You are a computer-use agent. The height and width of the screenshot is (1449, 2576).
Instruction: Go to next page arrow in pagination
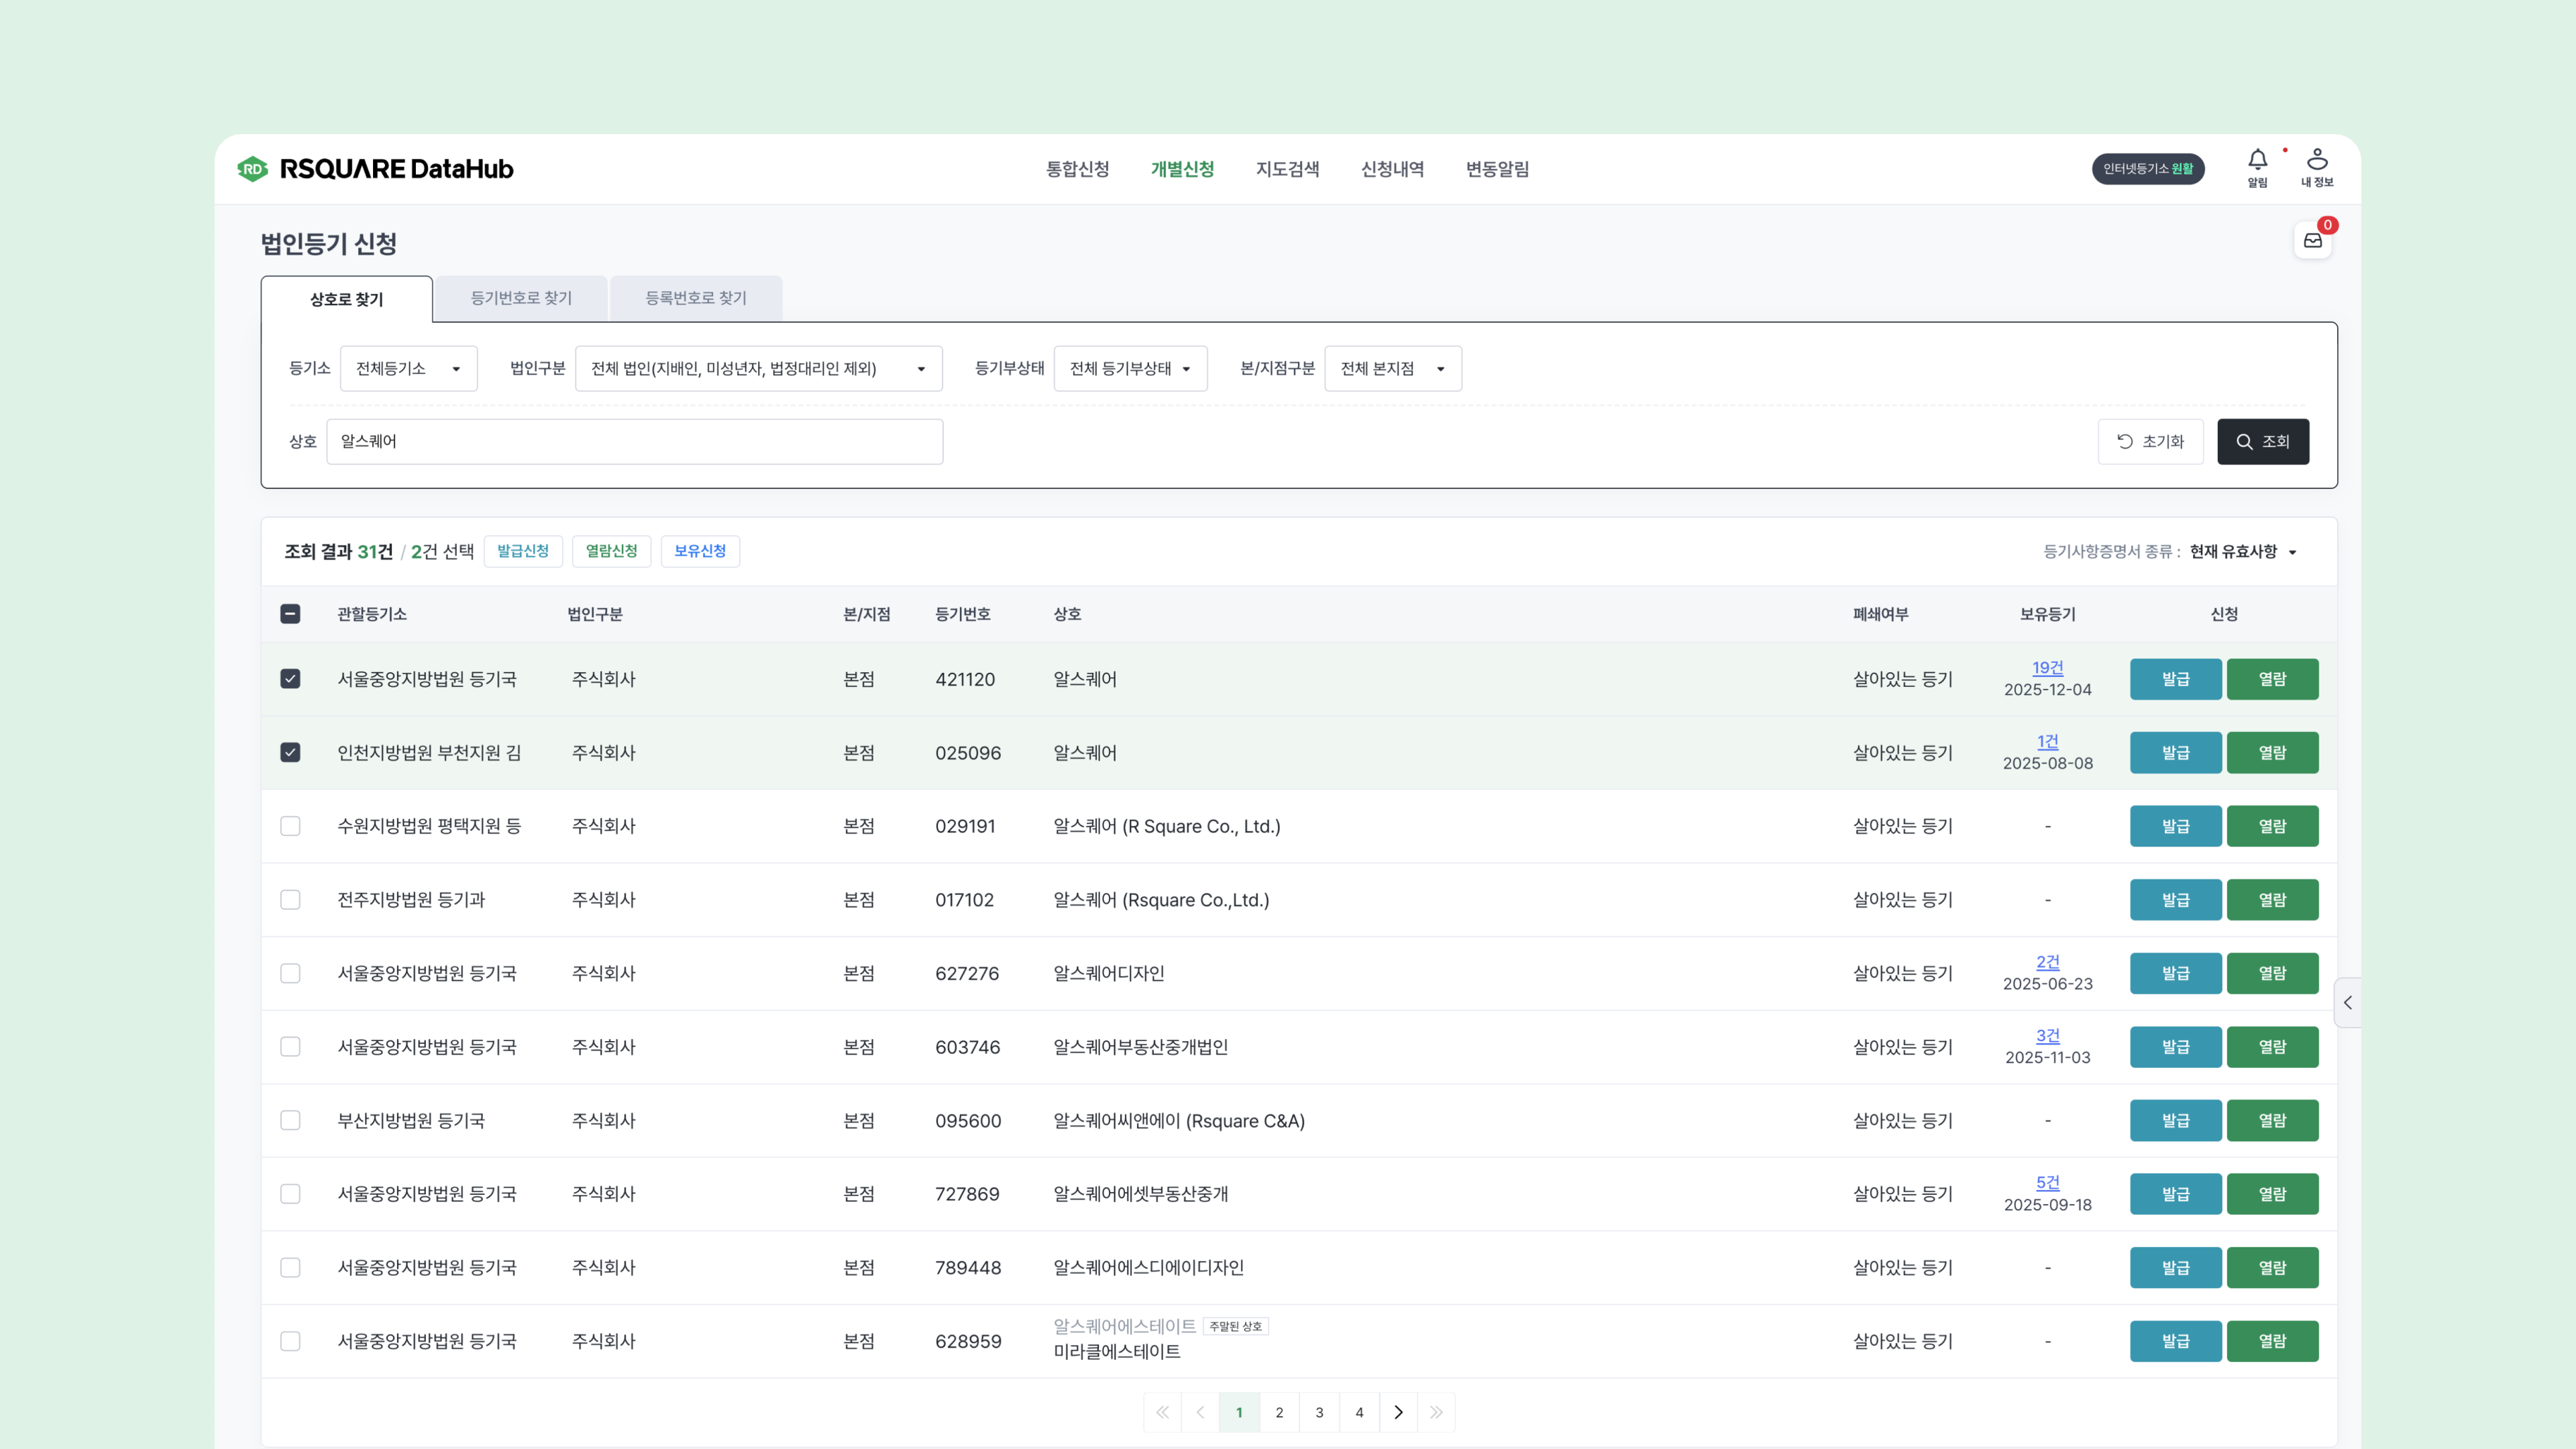pyautogui.click(x=1398, y=1412)
